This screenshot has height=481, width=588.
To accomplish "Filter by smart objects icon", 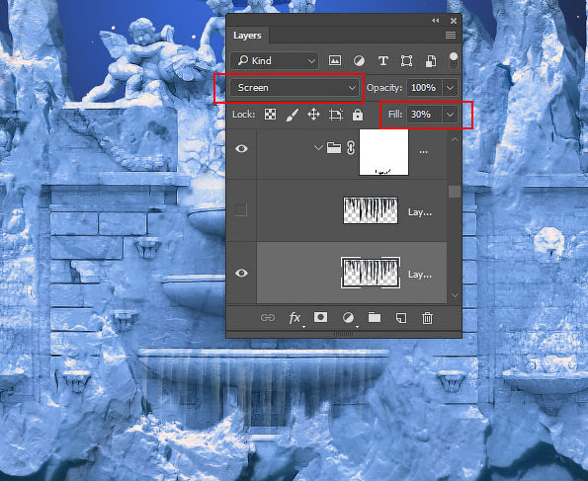I will 431,60.
